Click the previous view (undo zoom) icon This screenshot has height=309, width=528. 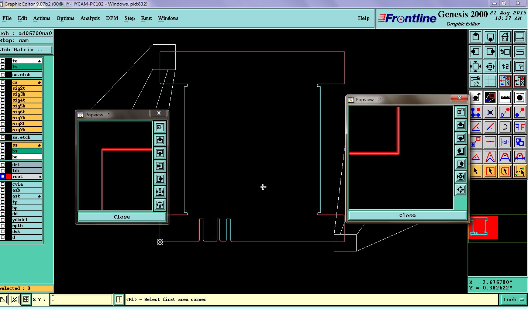[505, 52]
